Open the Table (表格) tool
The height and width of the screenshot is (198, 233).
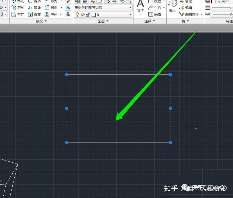pos(155,14)
